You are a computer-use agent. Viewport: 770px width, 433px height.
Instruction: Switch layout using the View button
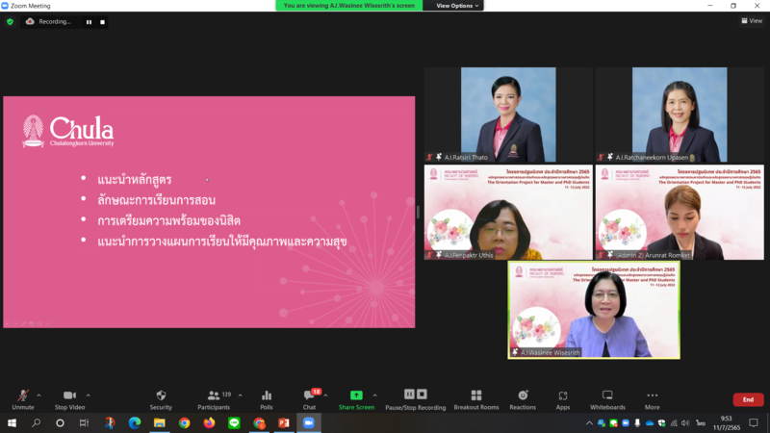(x=750, y=20)
